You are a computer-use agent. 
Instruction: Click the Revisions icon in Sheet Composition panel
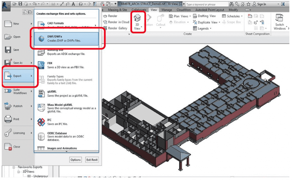[x=256, y=22]
